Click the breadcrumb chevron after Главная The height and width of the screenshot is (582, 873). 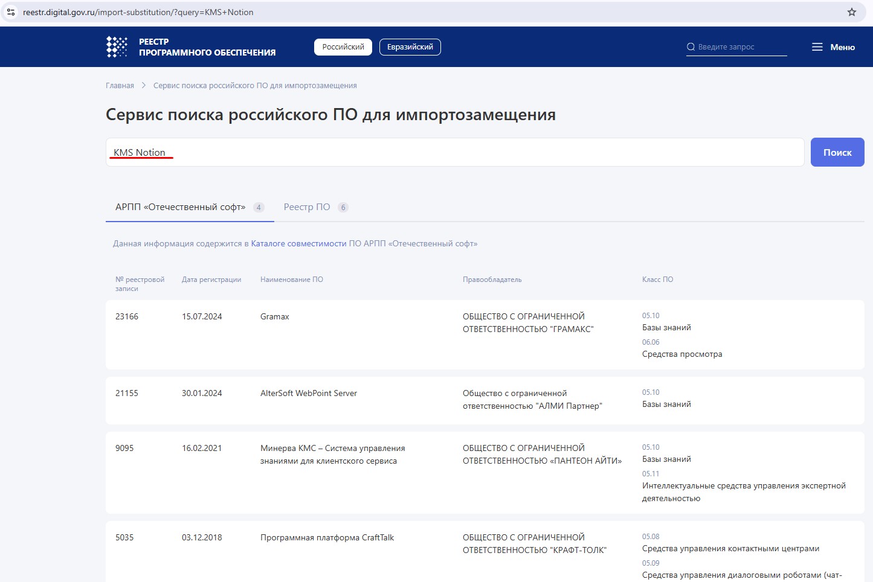coord(144,86)
